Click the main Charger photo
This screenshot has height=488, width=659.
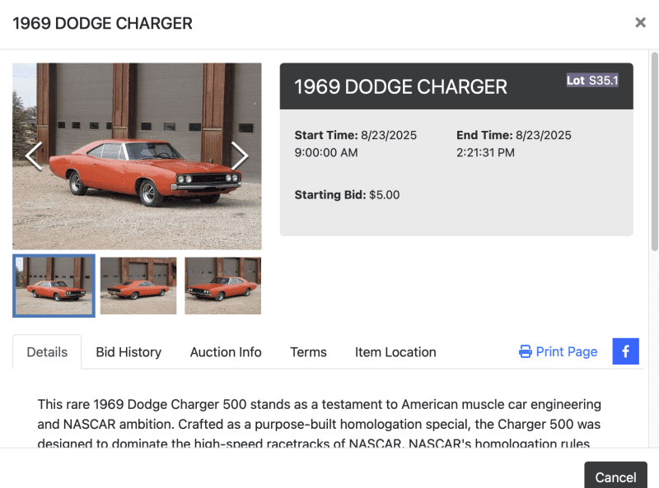pos(137,156)
